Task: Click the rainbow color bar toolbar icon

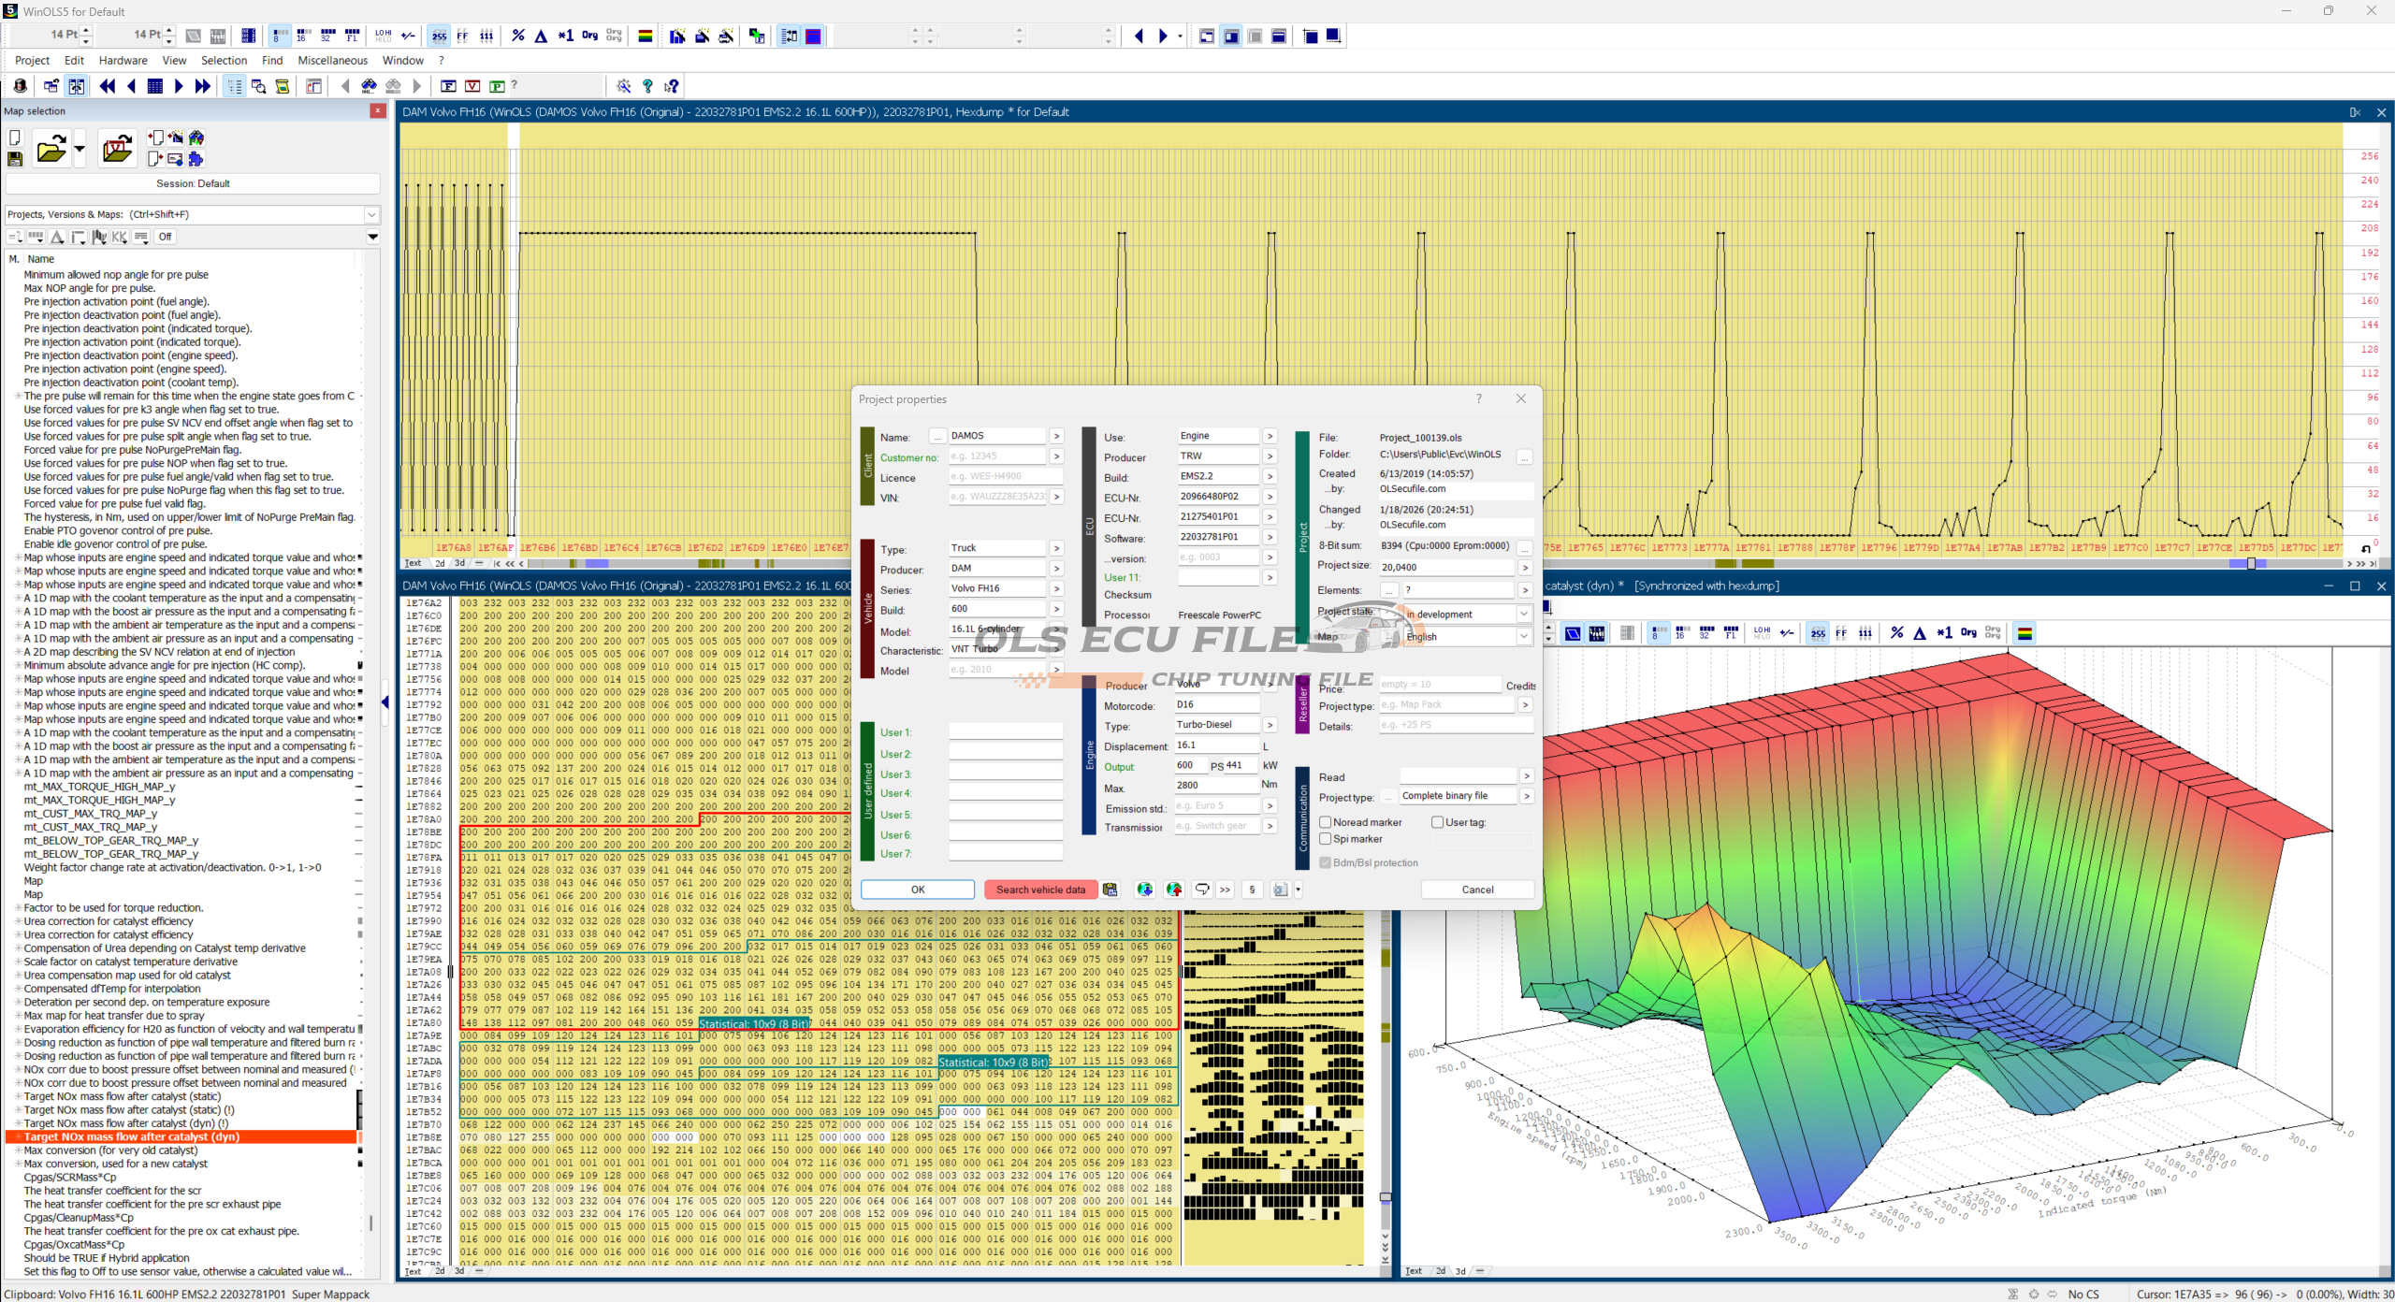Action: (x=645, y=36)
